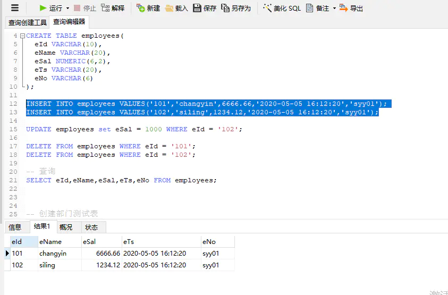Save the query with 保存

point(205,9)
